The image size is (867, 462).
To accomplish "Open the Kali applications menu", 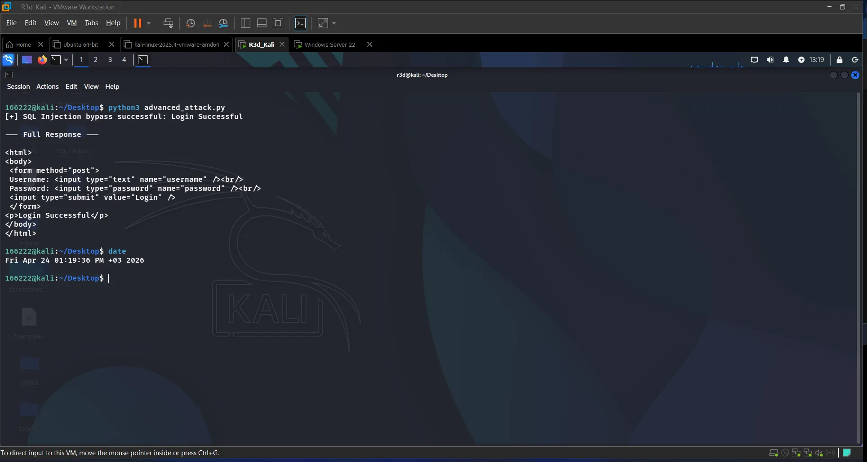I will click(8, 60).
